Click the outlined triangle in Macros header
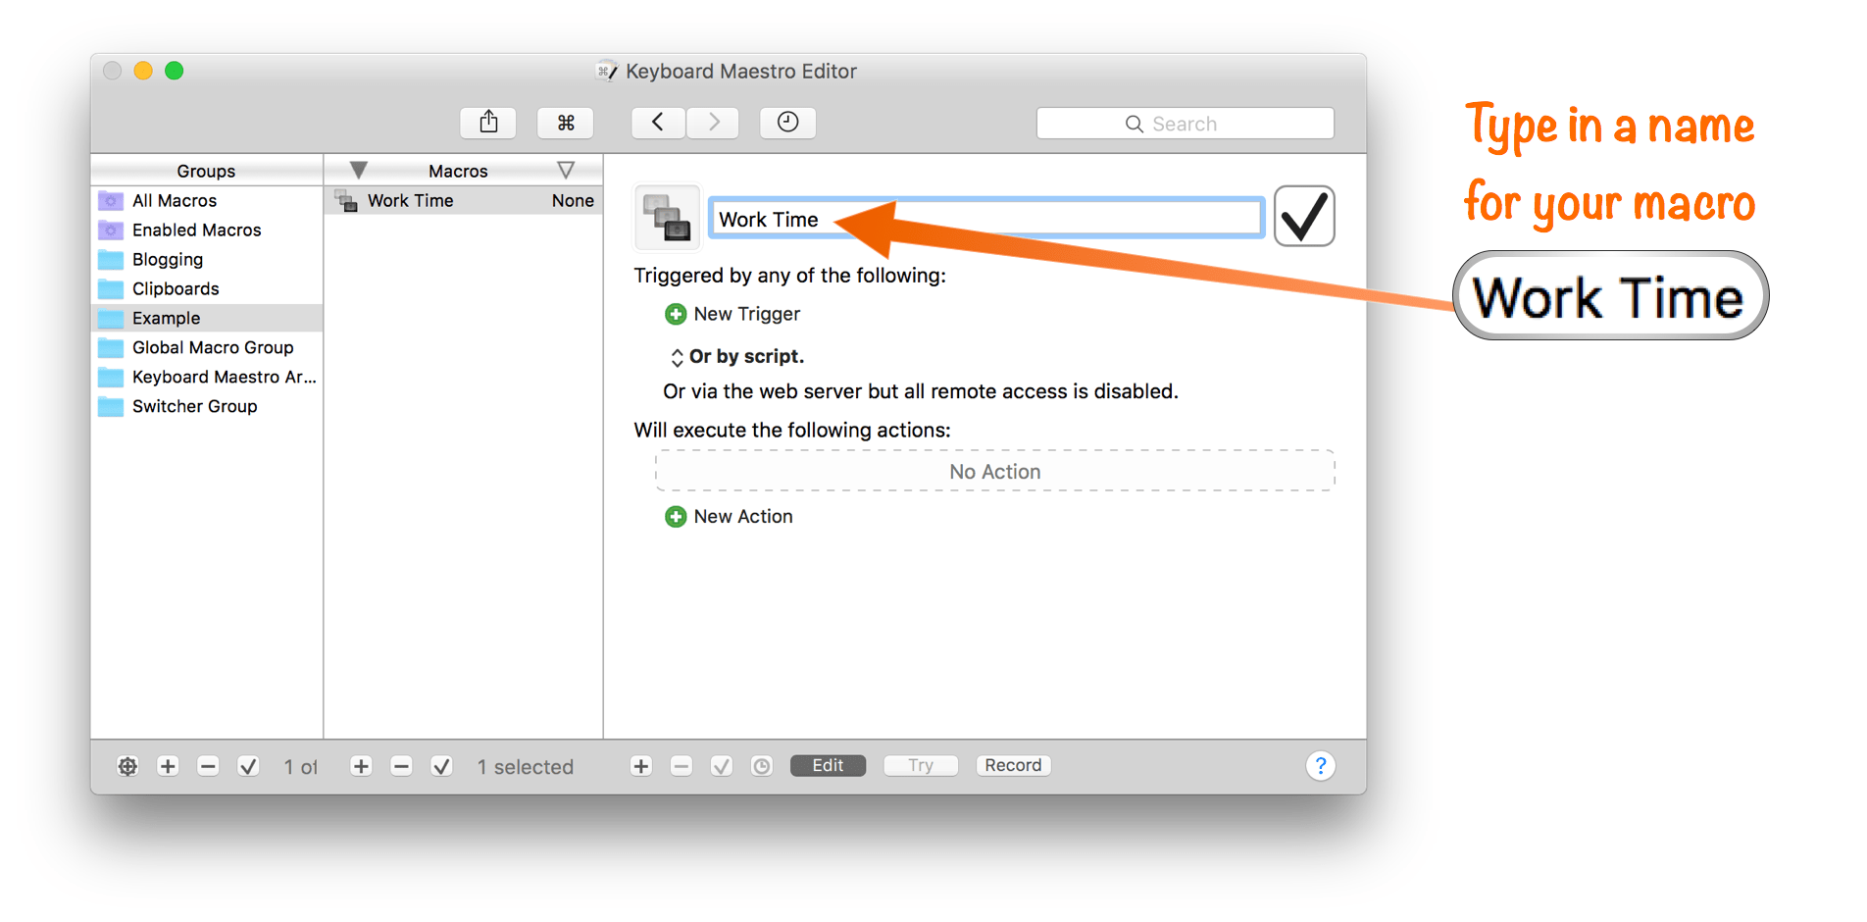The height and width of the screenshot is (922, 1867). pyautogui.click(x=566, y=171)
